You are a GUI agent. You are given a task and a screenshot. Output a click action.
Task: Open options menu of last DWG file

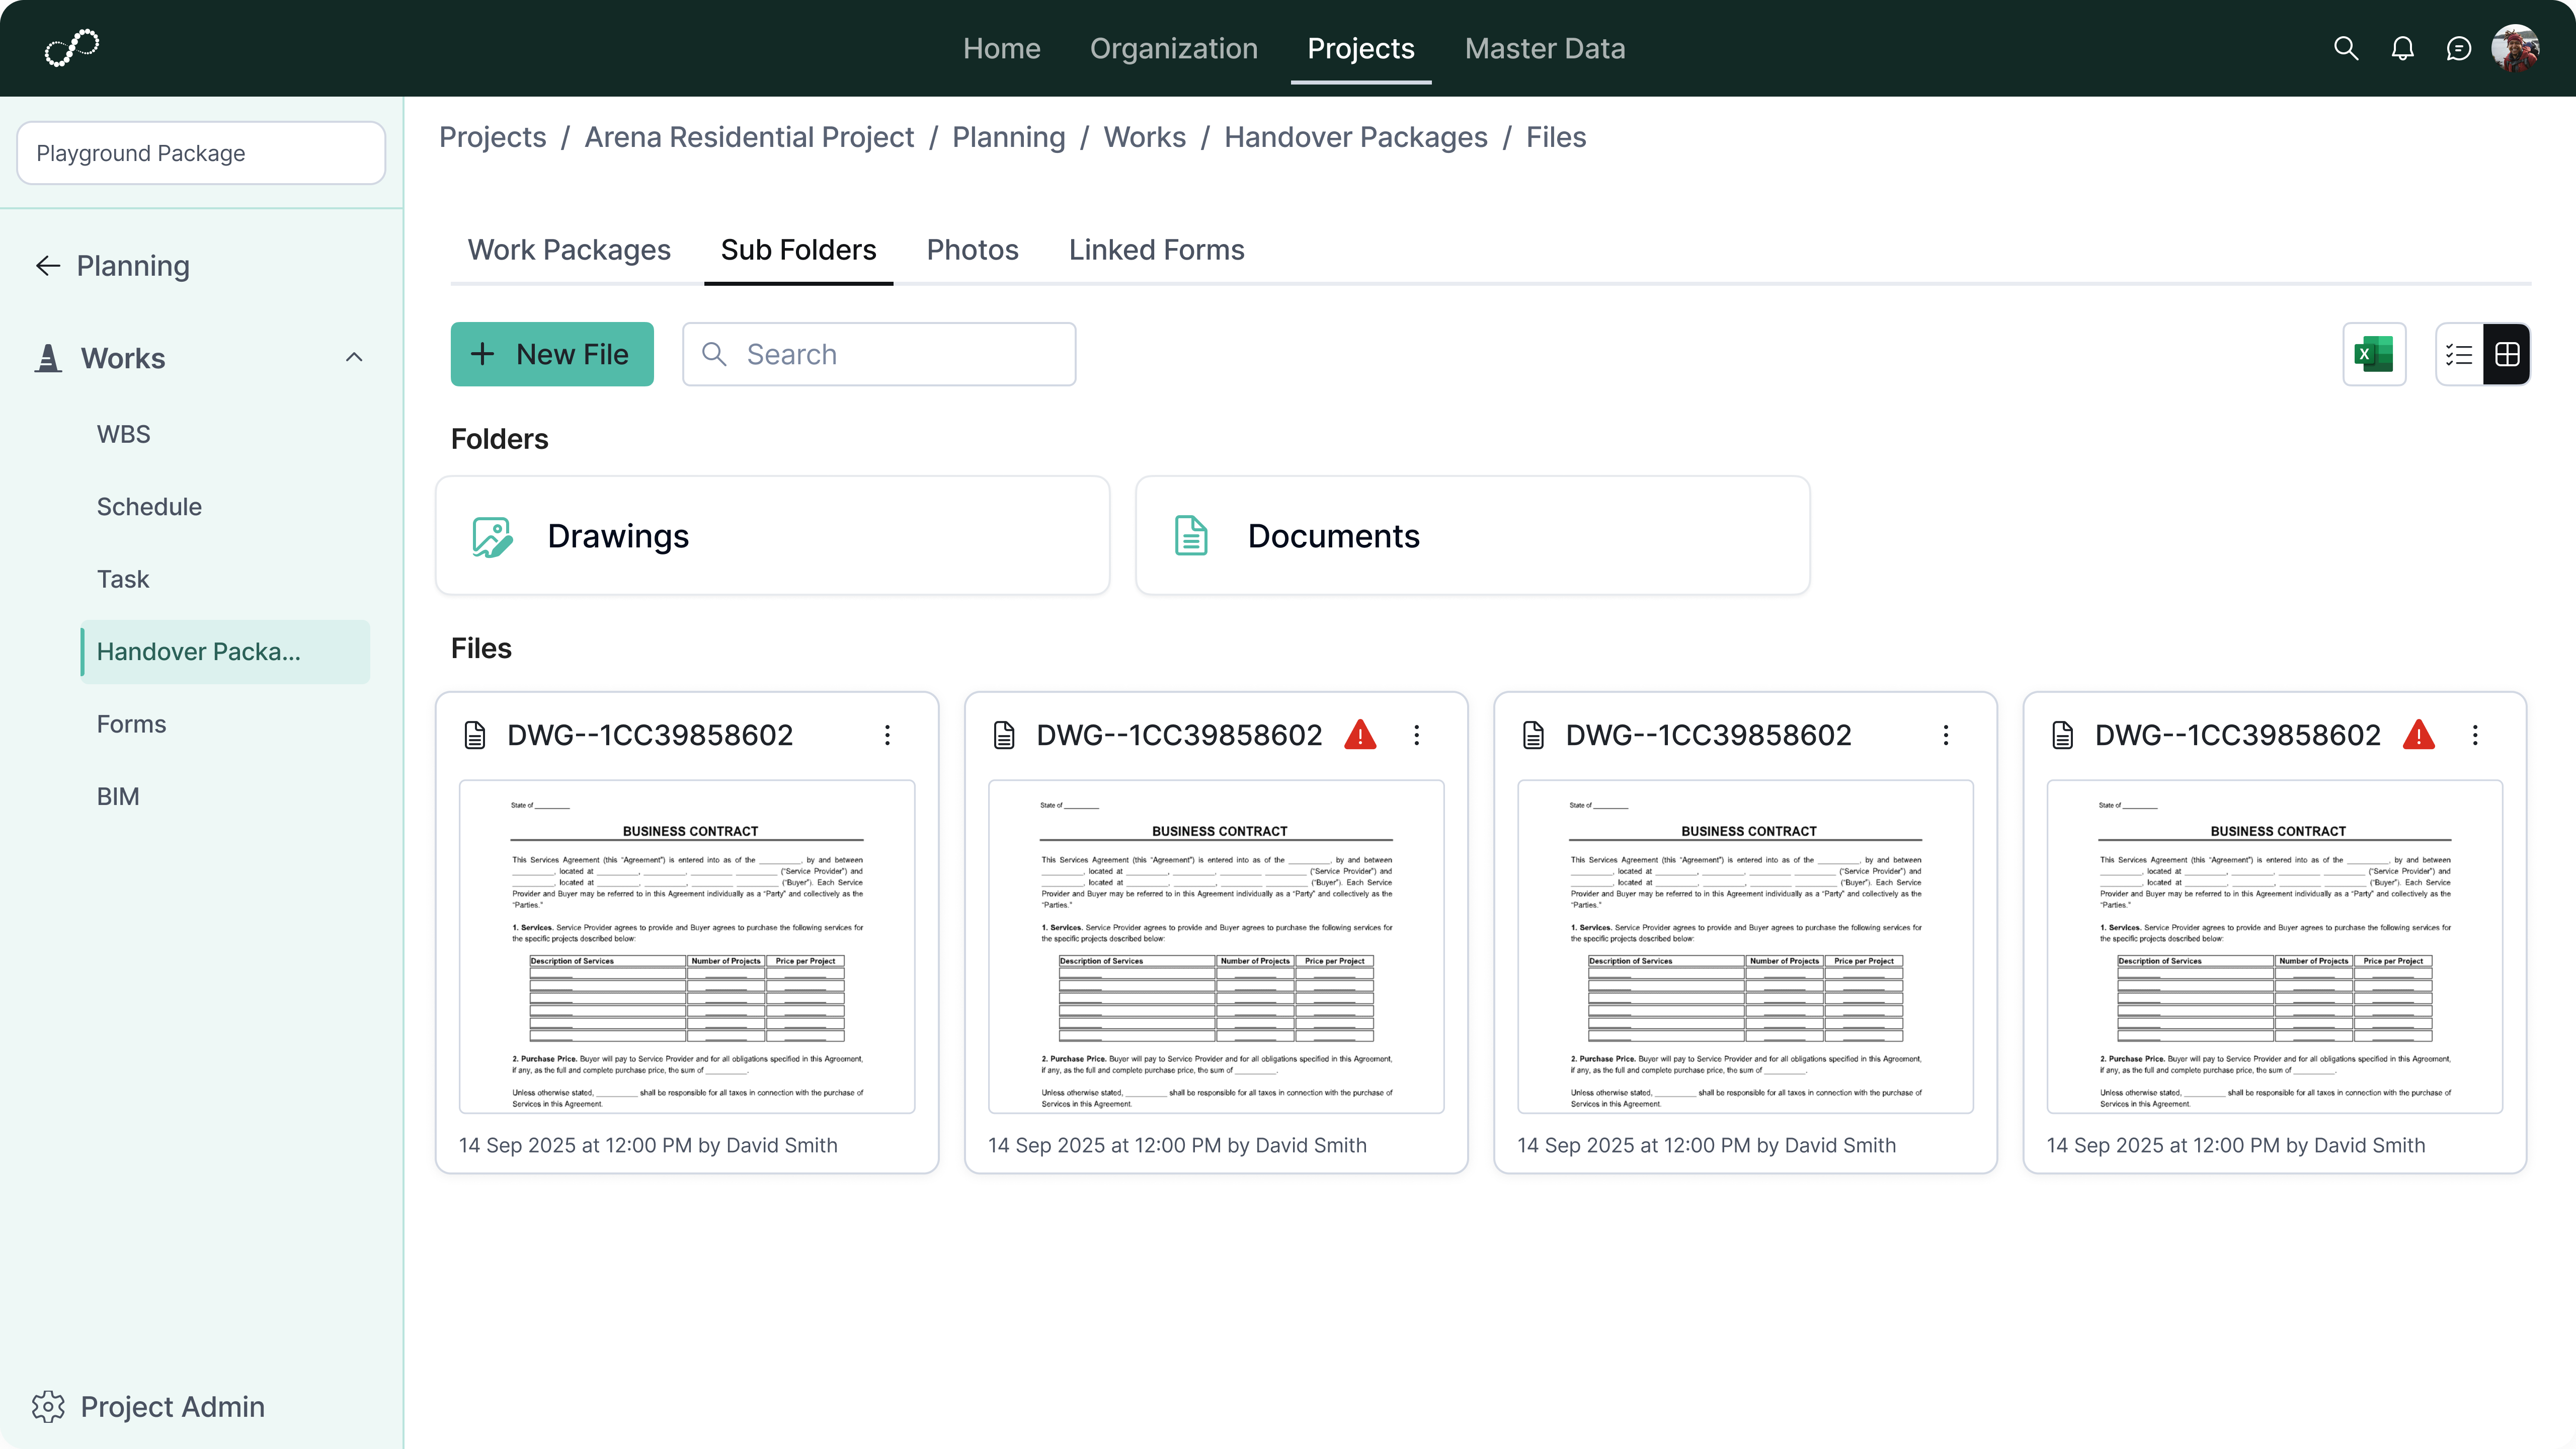click(2475, 735)
